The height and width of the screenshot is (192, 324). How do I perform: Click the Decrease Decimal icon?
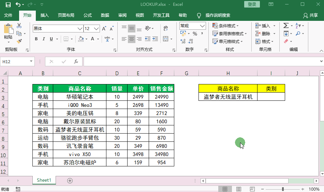[190, 41]
